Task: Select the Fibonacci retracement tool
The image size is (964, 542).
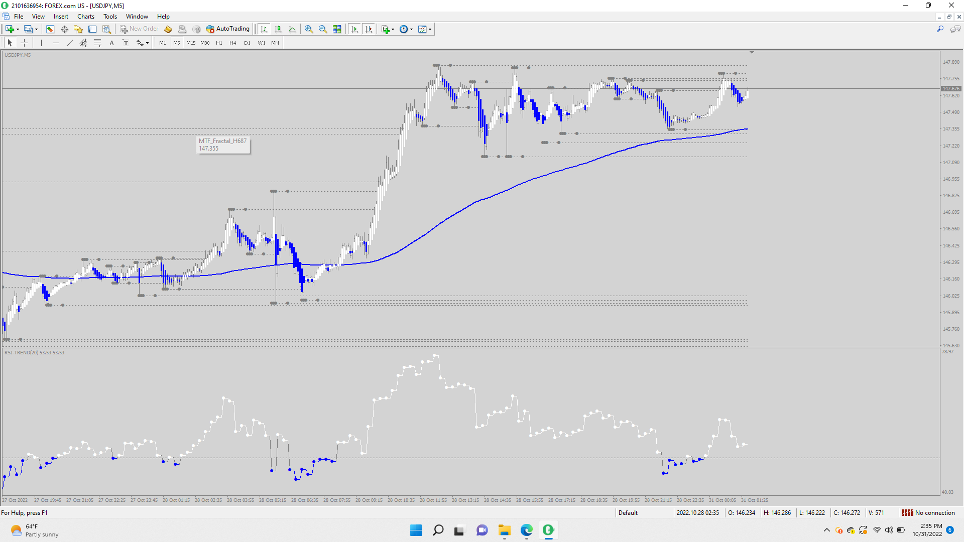Action: point(98,43)
